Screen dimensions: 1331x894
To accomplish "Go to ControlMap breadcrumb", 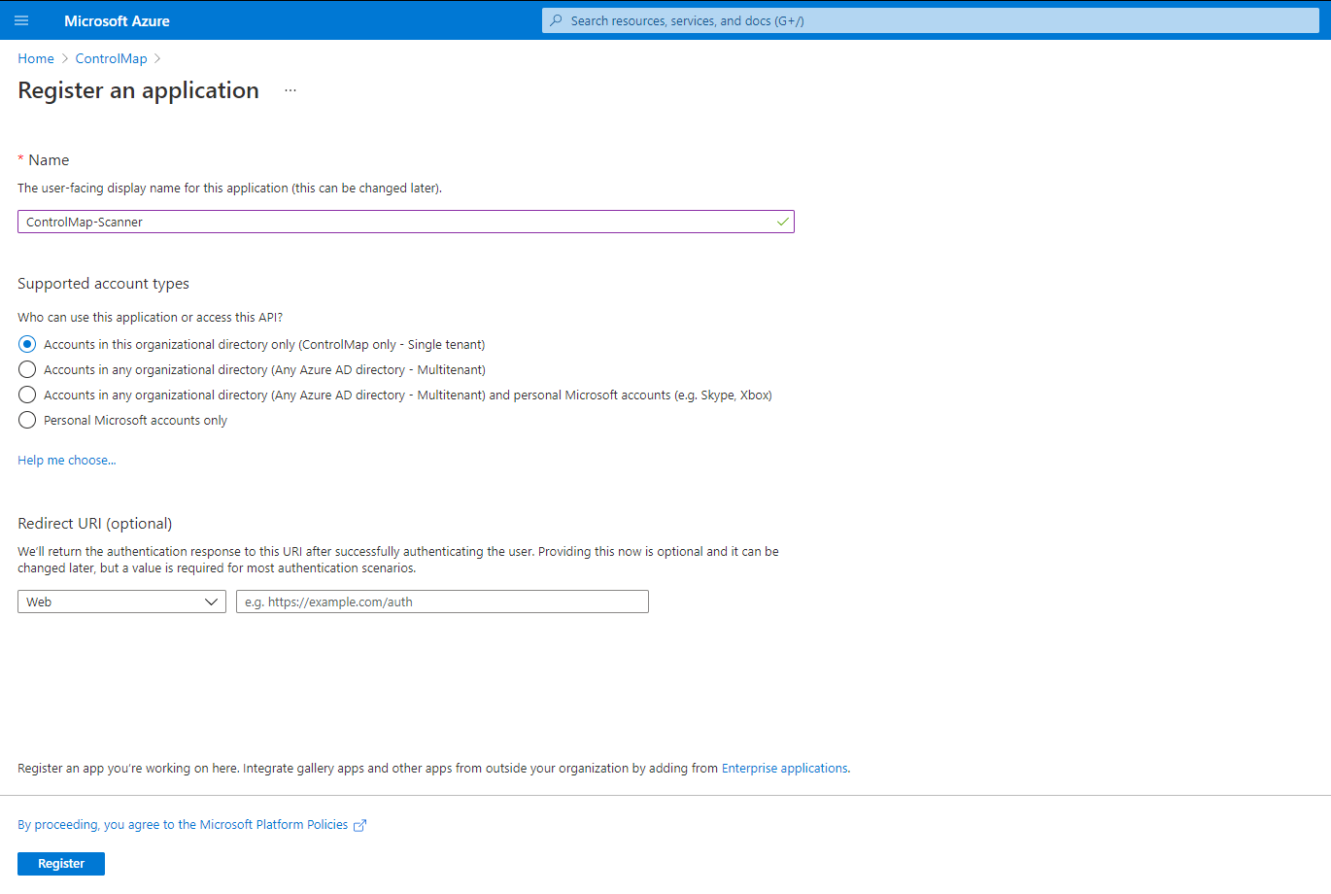I will [x=112, y=58].
